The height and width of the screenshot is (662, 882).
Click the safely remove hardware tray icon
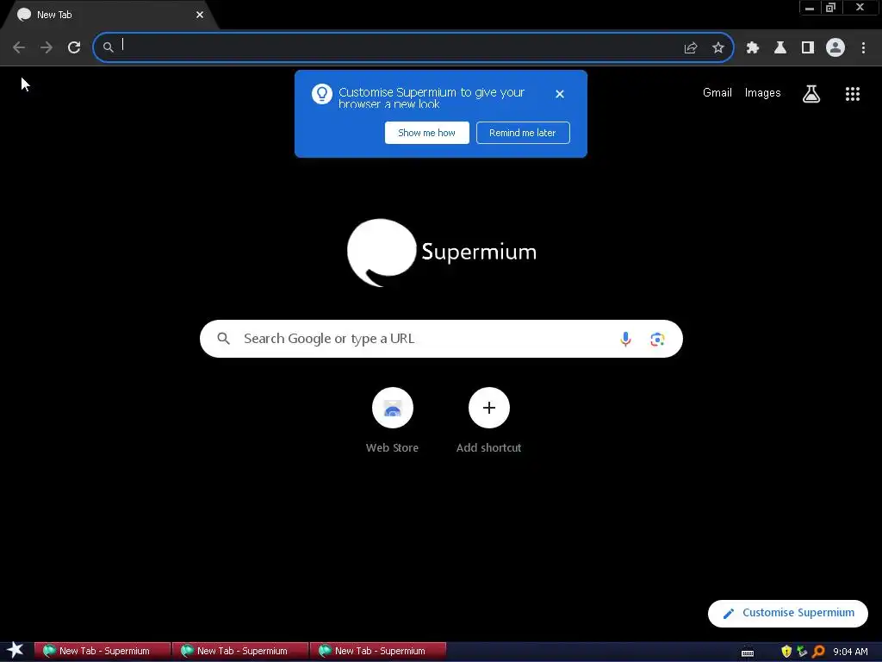click(x=802, y=652)
